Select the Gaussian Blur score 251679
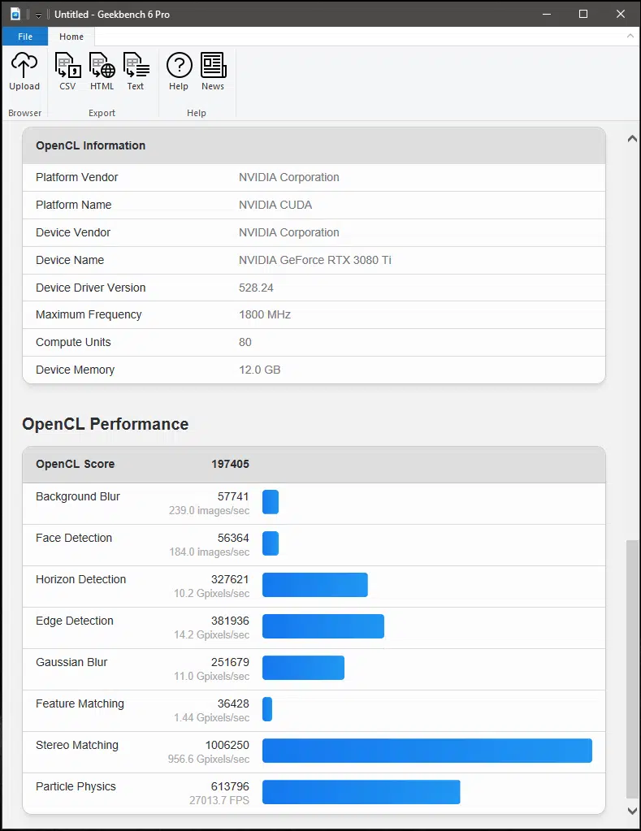The image size is (641, 831). pos(230,662)
